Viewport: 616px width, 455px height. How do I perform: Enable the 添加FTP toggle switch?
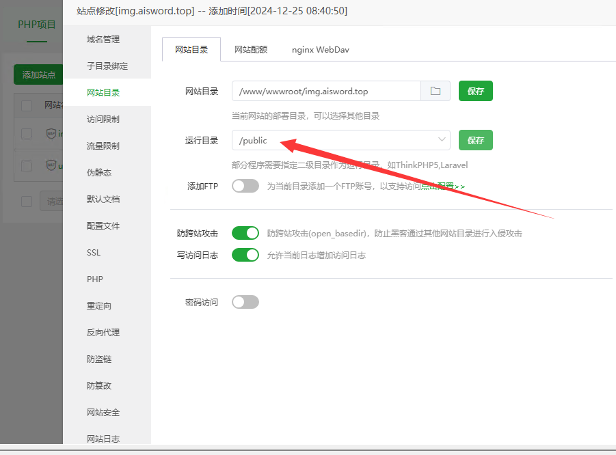pos(245,186)
